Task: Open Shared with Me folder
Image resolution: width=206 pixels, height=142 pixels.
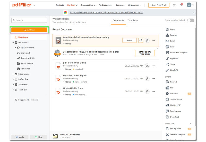Action: (26, 58)
